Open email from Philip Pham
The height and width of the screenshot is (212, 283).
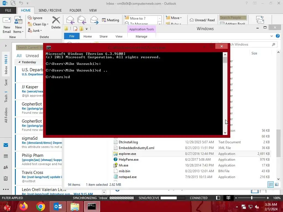tap(39, 160)
